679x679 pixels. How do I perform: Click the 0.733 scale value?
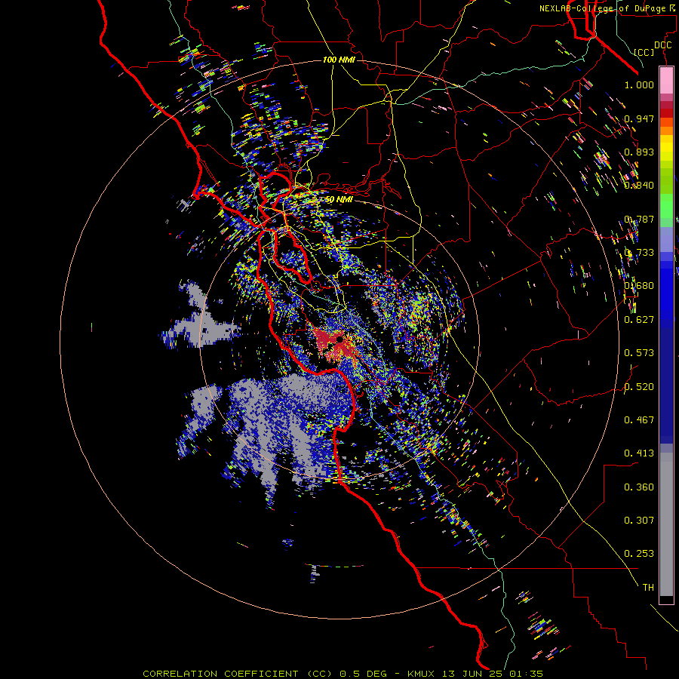639,253
